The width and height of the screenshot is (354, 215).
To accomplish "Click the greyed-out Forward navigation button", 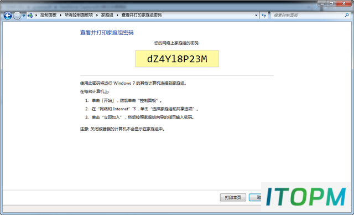I will coord(17,16).
